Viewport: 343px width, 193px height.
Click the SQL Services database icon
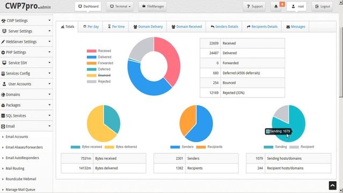click(3, 116)
